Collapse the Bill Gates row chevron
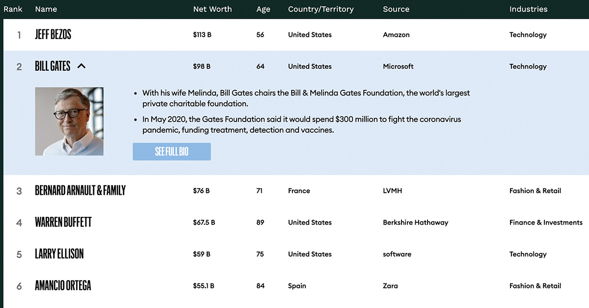 pos(81,66)
